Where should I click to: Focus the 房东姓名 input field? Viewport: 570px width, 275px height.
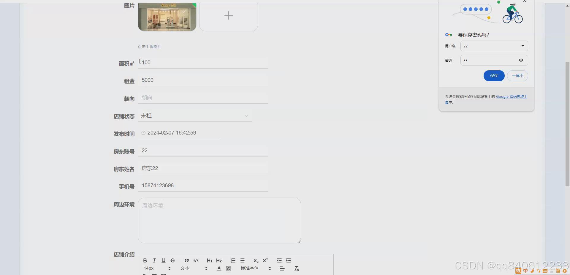(203, 168)
